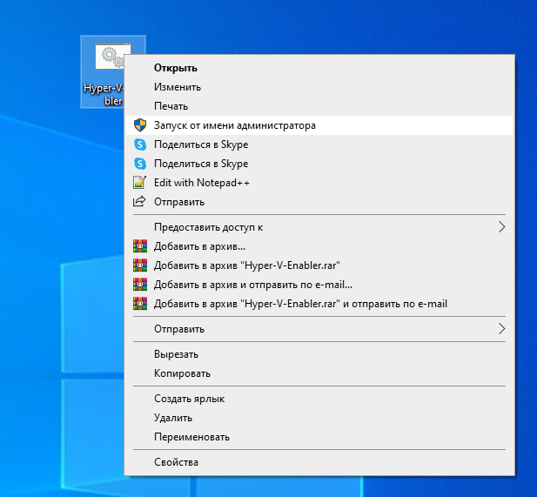Click the shield icon for run as administrator

[x=139, y=125]
